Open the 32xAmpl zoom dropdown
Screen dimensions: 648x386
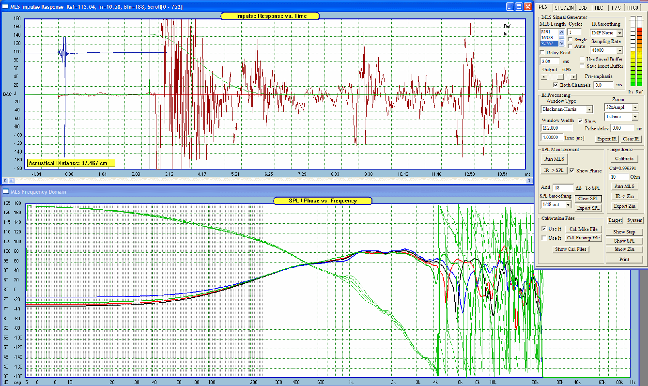click(635, 107)
